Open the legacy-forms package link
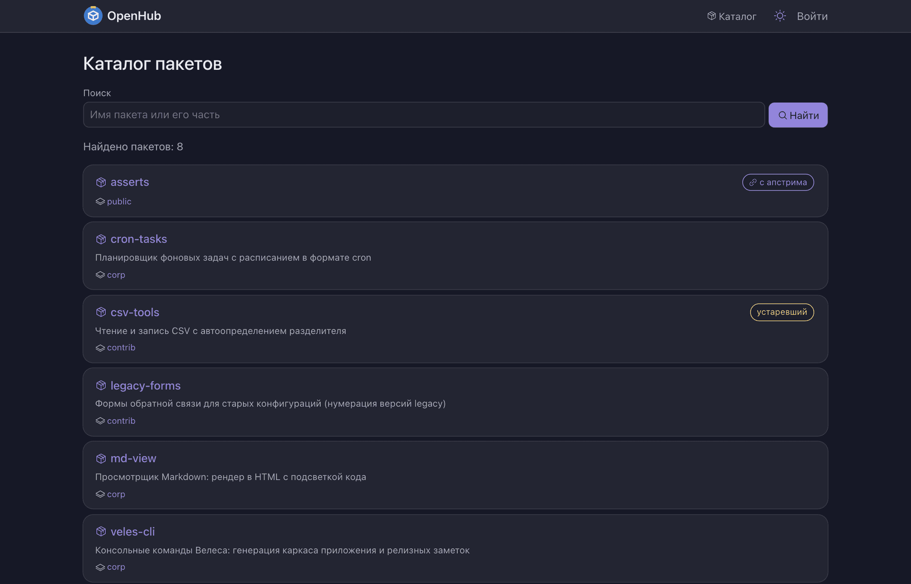This screenshot has height=584, width=911. coord(145,386)
